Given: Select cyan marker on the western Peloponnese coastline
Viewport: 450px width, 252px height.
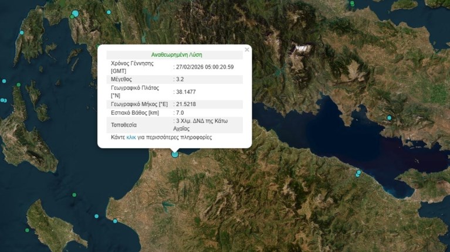Looking at the screenshot, I should point(115,221).
